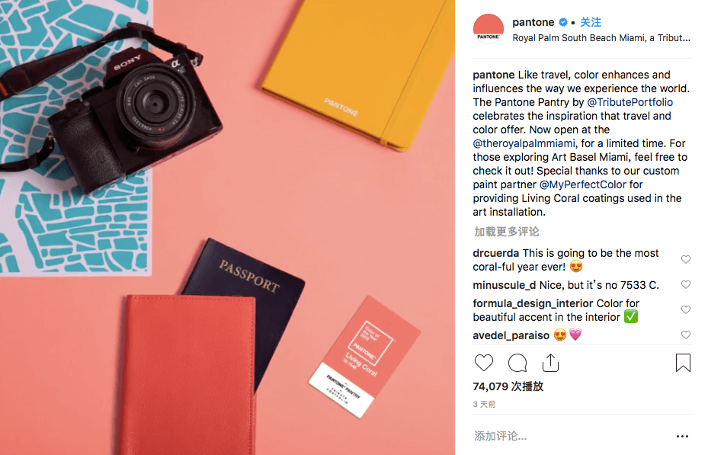This screenshot has height=455, width=708.
Task: Open the three-dot more options menu
Action: coord(682,436)
